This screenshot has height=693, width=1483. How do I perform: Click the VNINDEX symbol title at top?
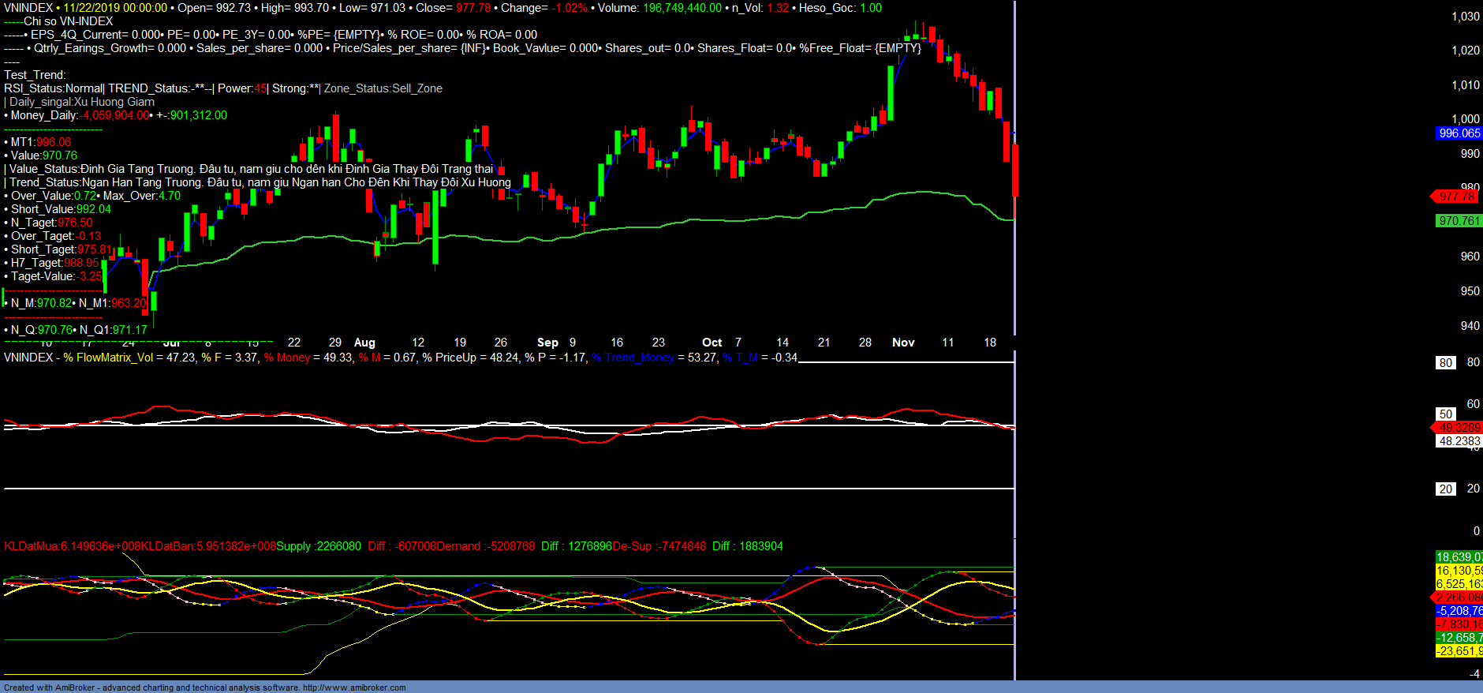pos(28,8)
